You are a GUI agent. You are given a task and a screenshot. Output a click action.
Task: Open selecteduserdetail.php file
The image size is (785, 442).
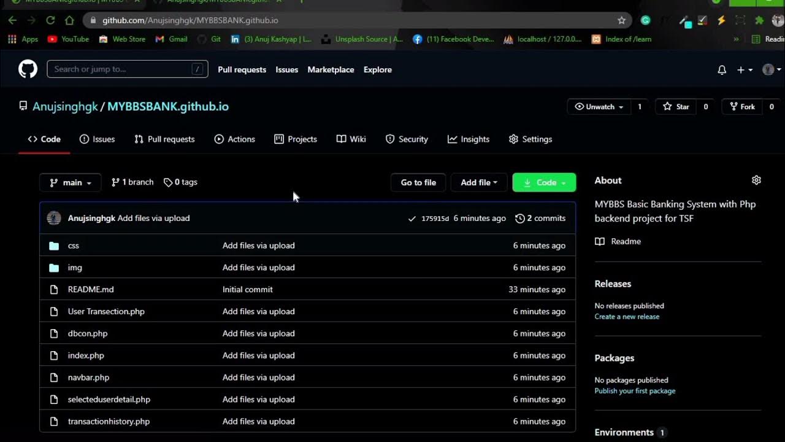[109, 400]
